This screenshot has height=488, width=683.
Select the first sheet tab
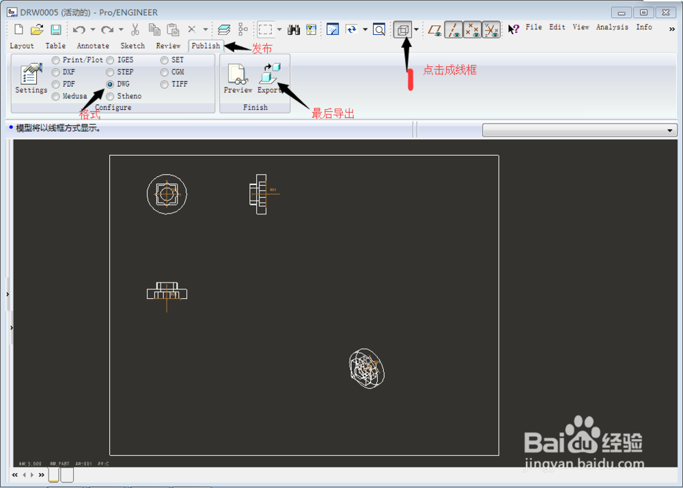pyautogui.click(x=53, y=474)
